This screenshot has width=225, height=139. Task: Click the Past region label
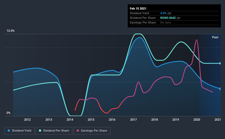215,37
